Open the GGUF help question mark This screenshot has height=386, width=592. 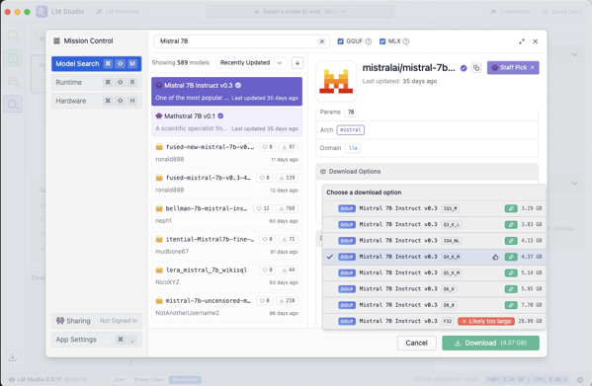[x=368, y=41]
